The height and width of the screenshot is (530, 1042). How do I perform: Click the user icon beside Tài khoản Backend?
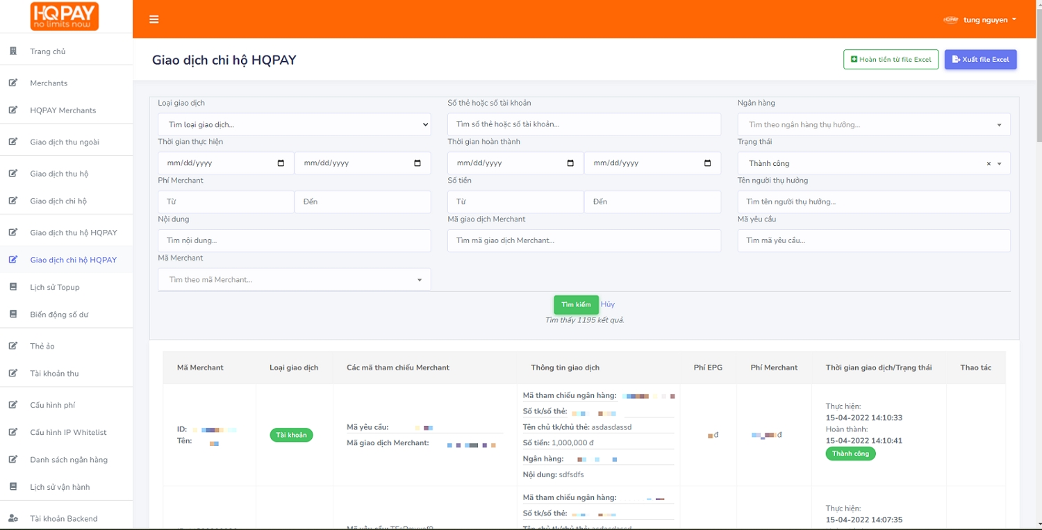point(13,518)
